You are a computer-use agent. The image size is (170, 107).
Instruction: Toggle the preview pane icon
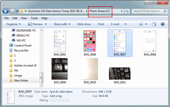[x=154, y=24]
